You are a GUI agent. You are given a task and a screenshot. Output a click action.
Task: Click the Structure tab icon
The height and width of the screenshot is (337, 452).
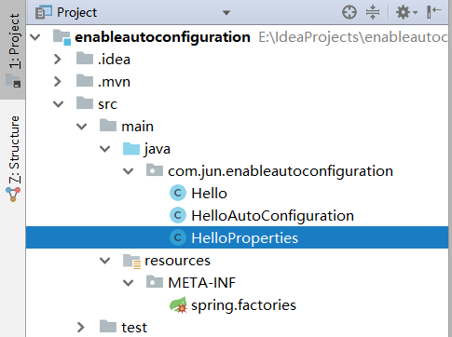pyautogui.click(x=13, y=195)
